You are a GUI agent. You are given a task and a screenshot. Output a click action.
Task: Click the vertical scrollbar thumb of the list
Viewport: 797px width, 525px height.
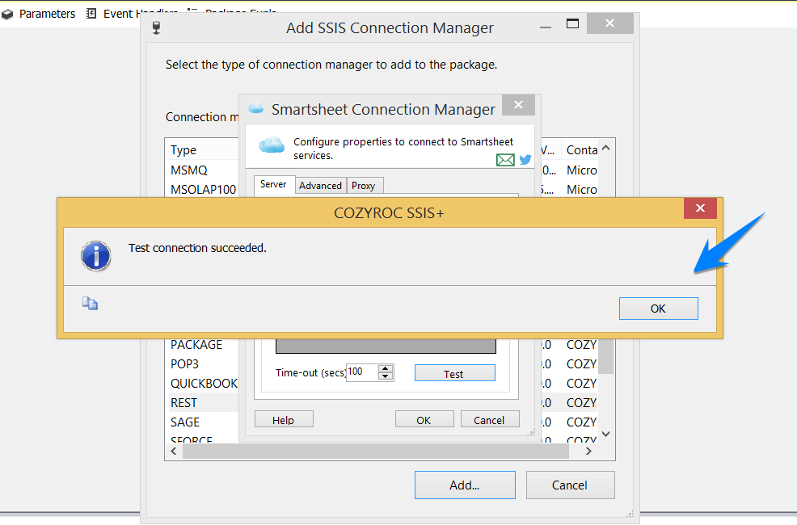coord(606,356)
